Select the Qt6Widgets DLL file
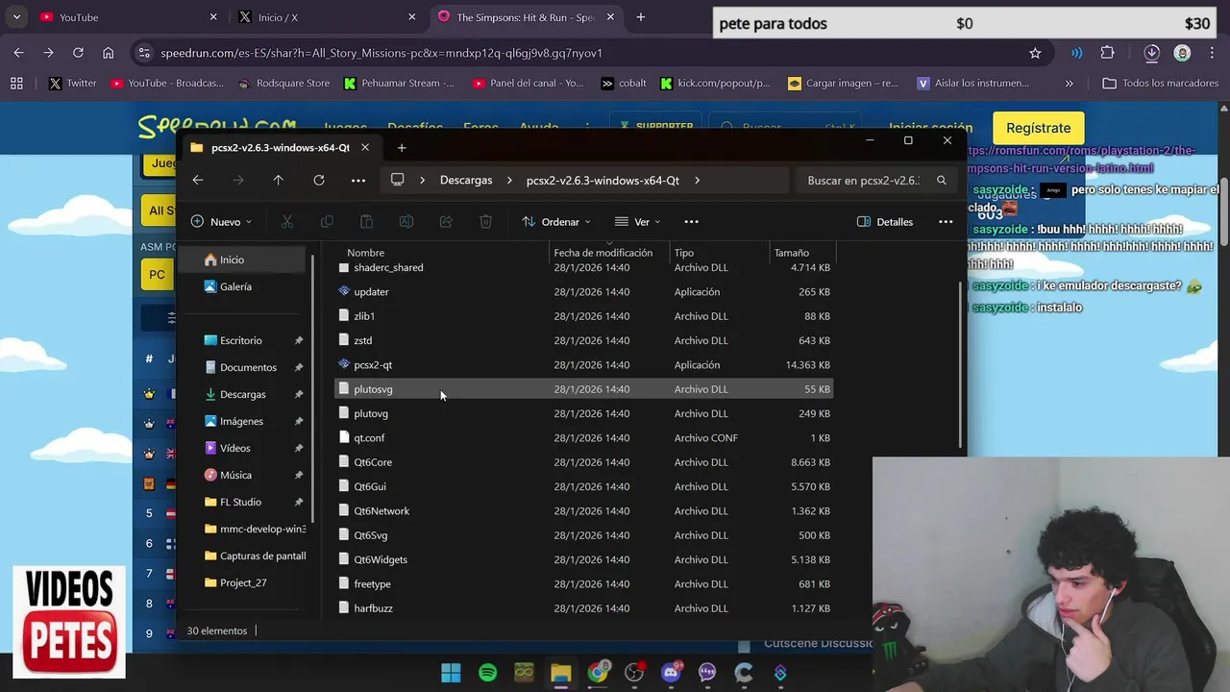Screen dimensions: 1230x692 [583, 559]
